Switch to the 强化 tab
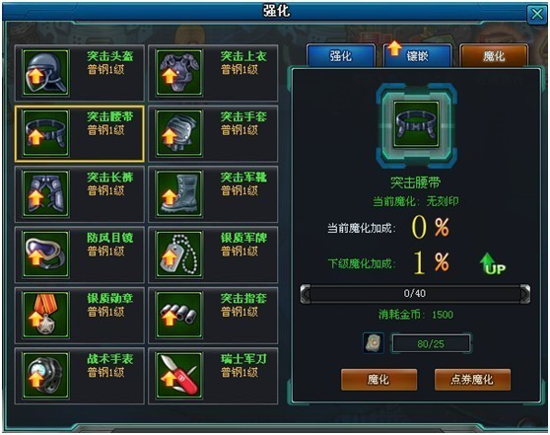This screenshot has height=435, width=550. [x=341, y=55]
